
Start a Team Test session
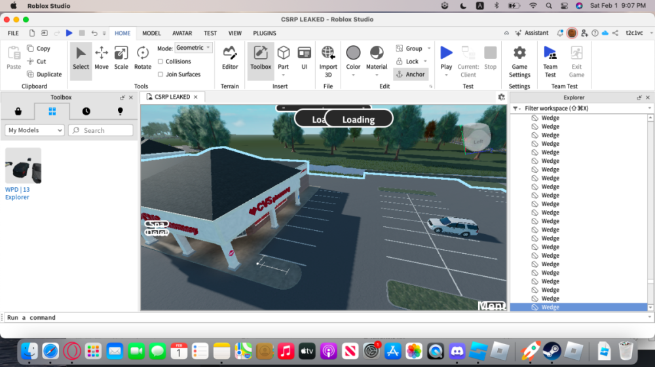(x=550, y=61)
